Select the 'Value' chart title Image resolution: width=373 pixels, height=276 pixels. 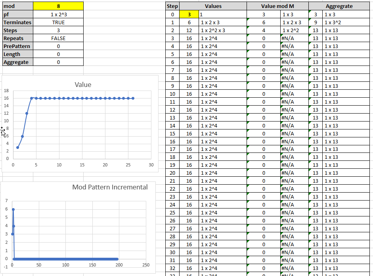(x=83, y=85)
